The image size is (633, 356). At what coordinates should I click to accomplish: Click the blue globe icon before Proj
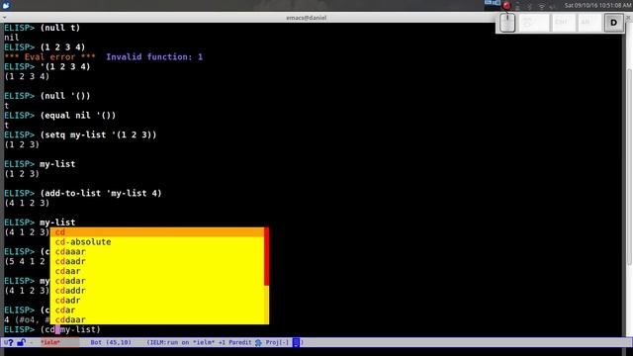point(258,343)
